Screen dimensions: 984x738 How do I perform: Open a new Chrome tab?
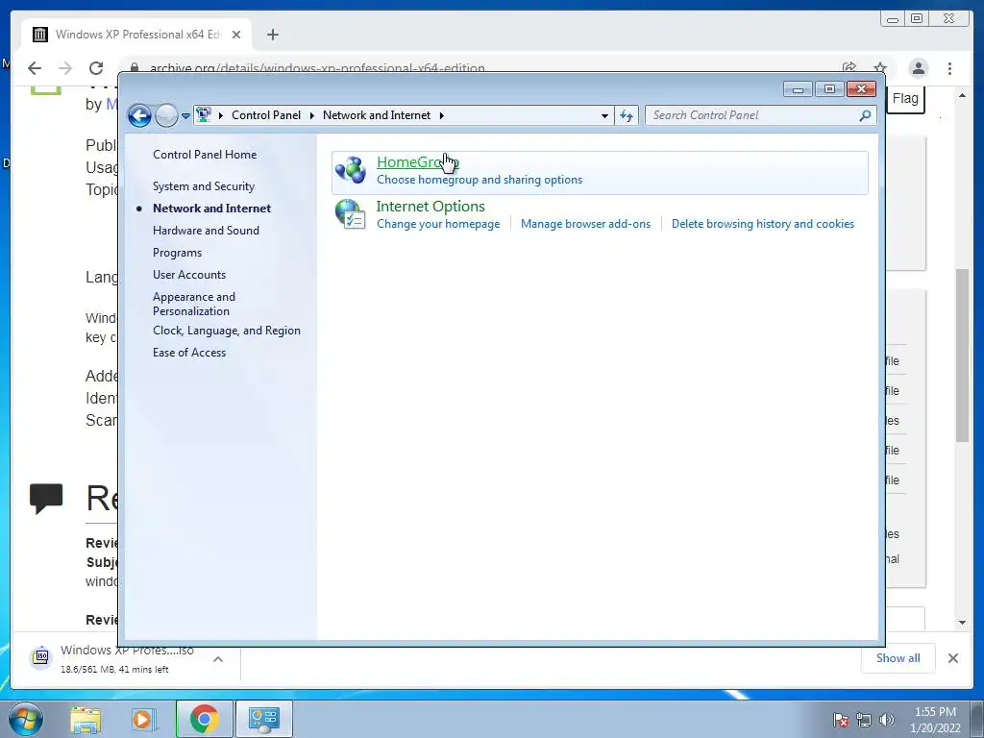coord(272,35)
